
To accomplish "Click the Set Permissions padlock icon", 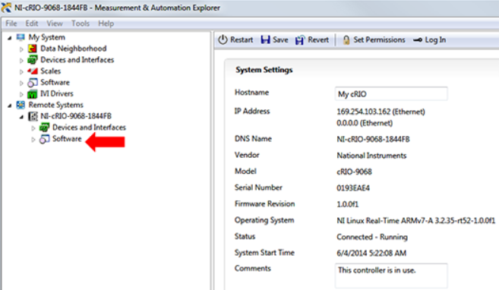I will [x=346, y=40].
